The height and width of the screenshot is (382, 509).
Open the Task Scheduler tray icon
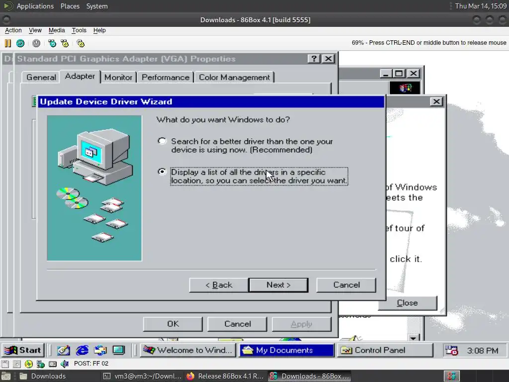click(451, 350)
